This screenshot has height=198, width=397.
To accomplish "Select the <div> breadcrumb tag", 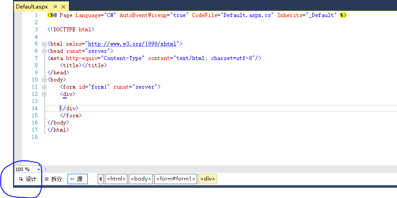I will (x=208, y=179).
